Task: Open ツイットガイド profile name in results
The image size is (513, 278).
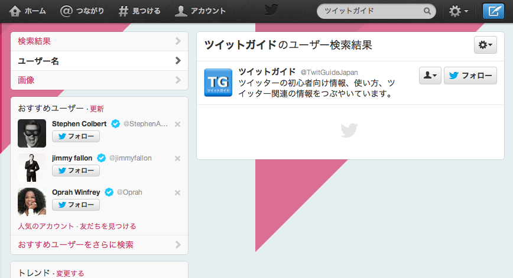Action: [267, 71]
